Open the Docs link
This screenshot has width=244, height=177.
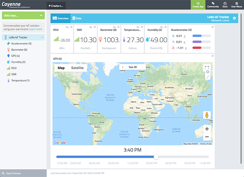tap(225, 5)
